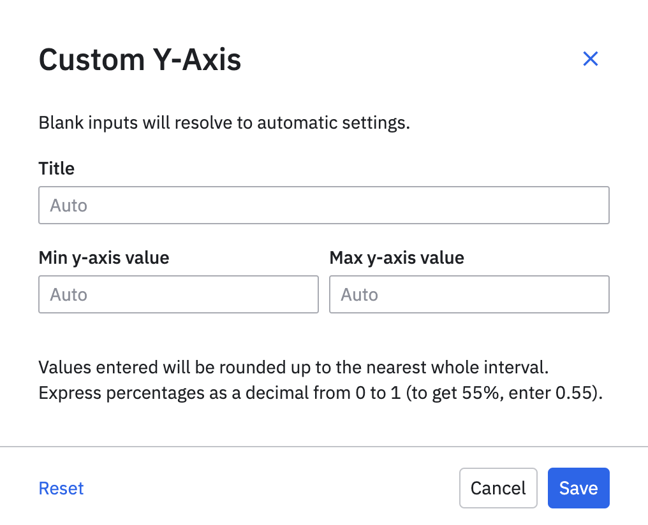Screen dimensions: 648x525
Task: Click the Auto placeholder in the Title field
Action: [x=68, y=206]
